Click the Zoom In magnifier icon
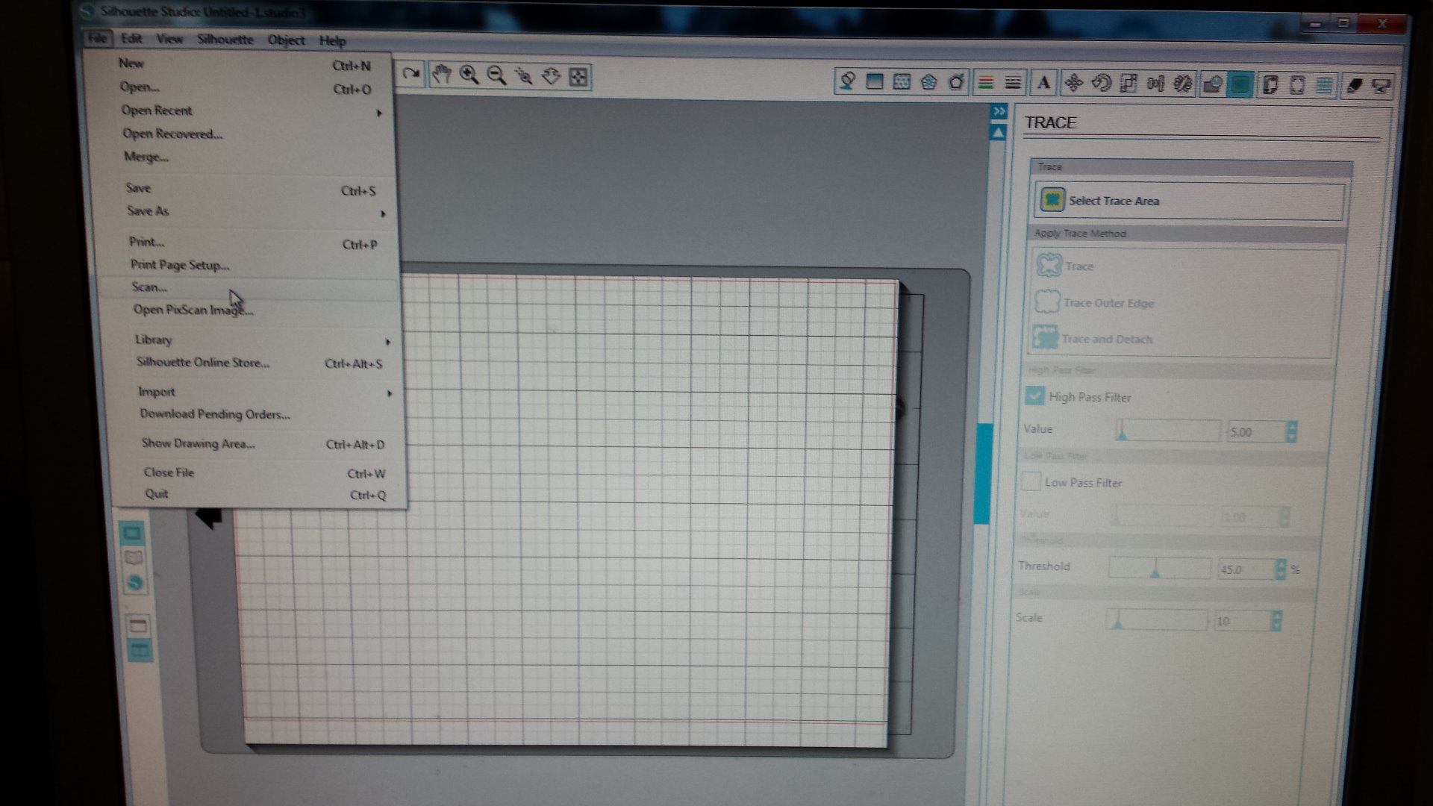 (469, 75)
